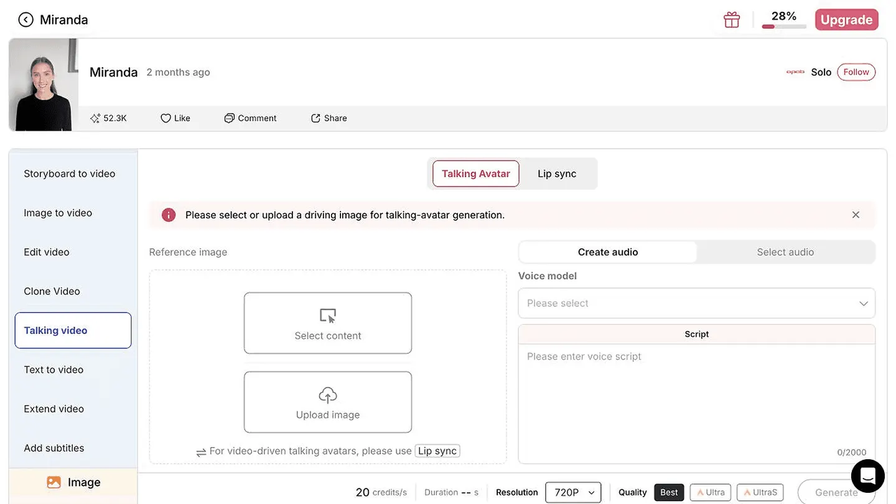Upload image for the reference
This screenshot has height=504, width=896.
[x=328, y=402]
